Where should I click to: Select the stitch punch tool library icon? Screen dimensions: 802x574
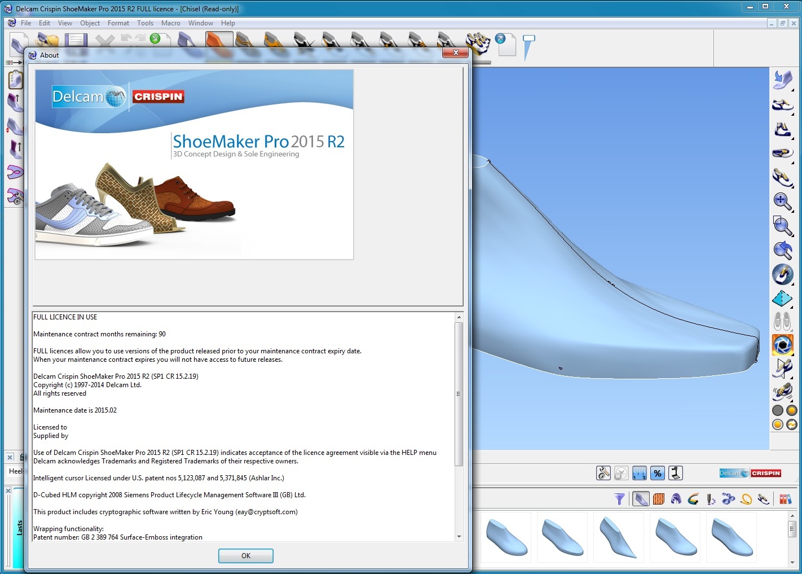[711, 499]
